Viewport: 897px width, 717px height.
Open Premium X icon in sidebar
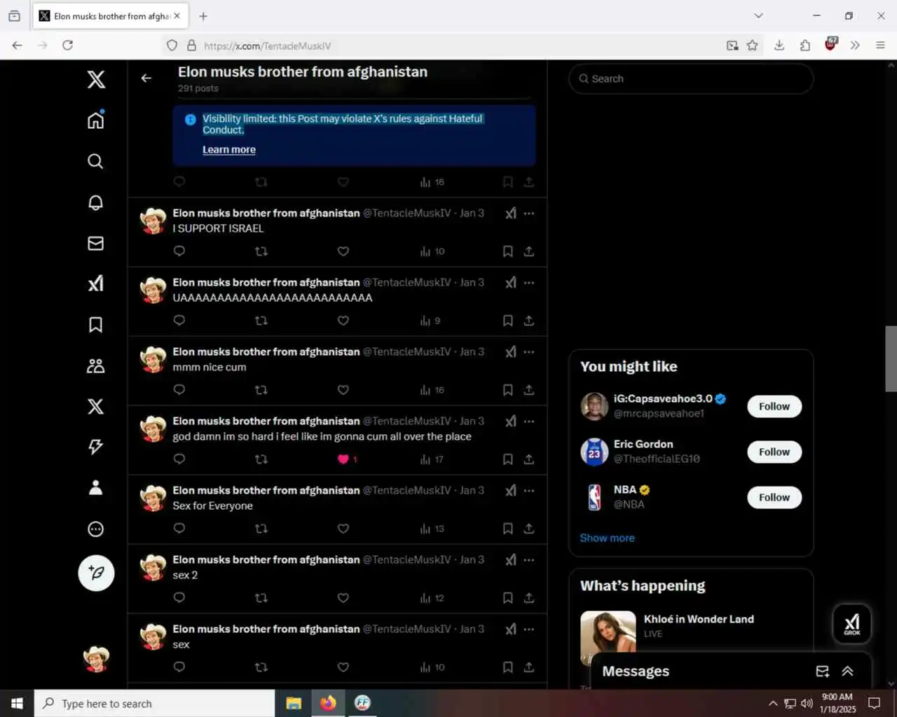tap(96, 406)
